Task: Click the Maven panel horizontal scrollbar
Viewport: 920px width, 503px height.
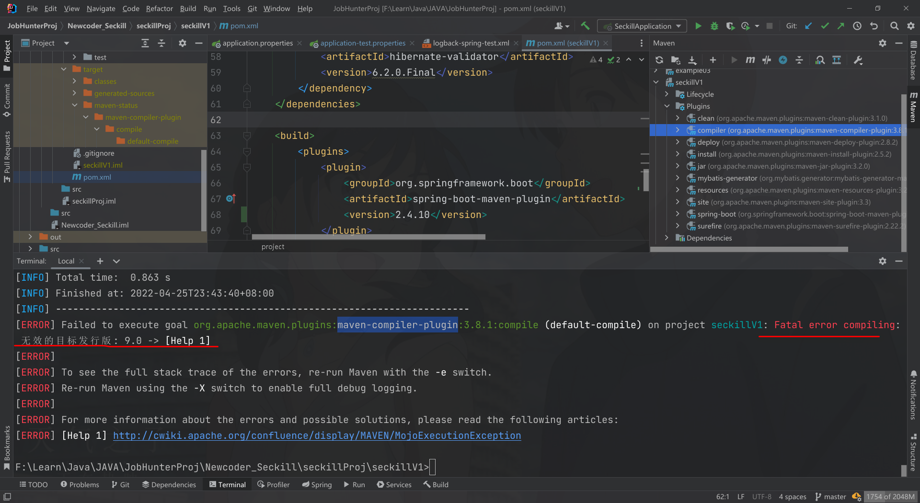Action: click(749, 249)
